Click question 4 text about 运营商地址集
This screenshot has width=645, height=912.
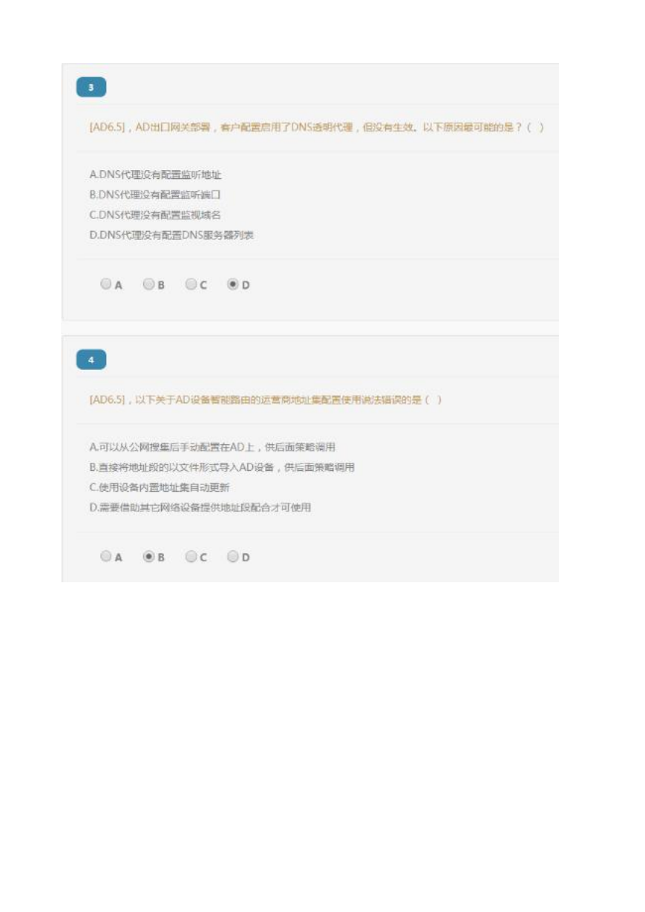[x=266, y=400]
